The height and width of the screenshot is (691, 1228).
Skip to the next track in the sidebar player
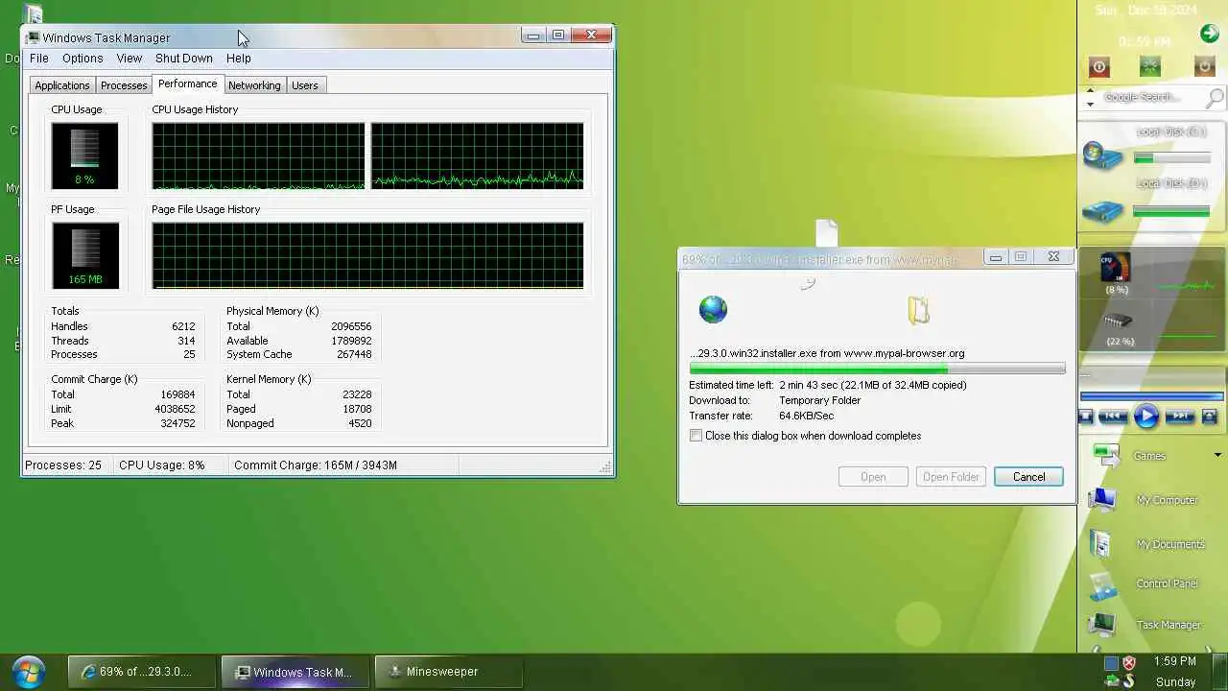coord(1180,417)
